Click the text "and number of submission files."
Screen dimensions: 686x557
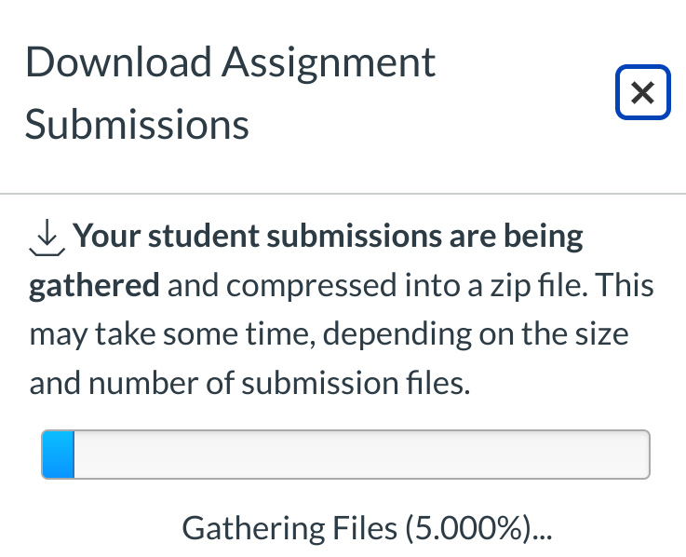click(x=249, y=382)
